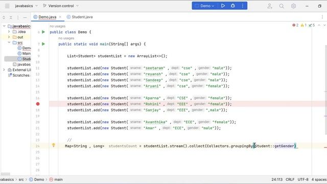
Task: Select the out folder in tree
Action: (x=18, y=37)
